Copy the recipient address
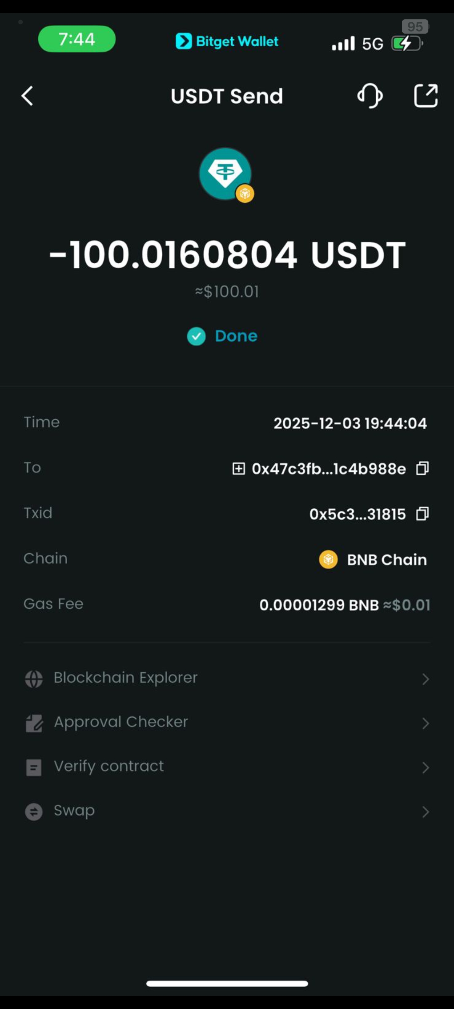The height and width of the screenshot is (1009, 454). 422,468
